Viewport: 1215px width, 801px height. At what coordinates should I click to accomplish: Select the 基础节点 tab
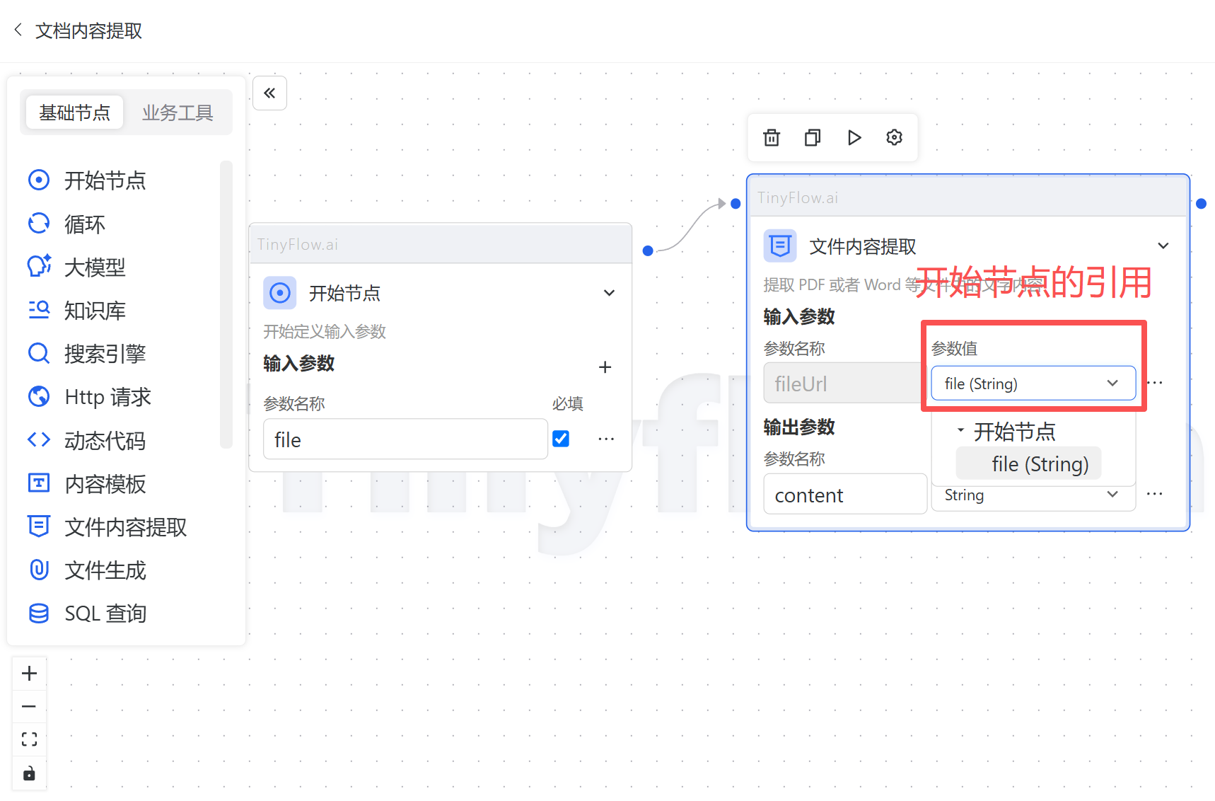coord(75,113)
